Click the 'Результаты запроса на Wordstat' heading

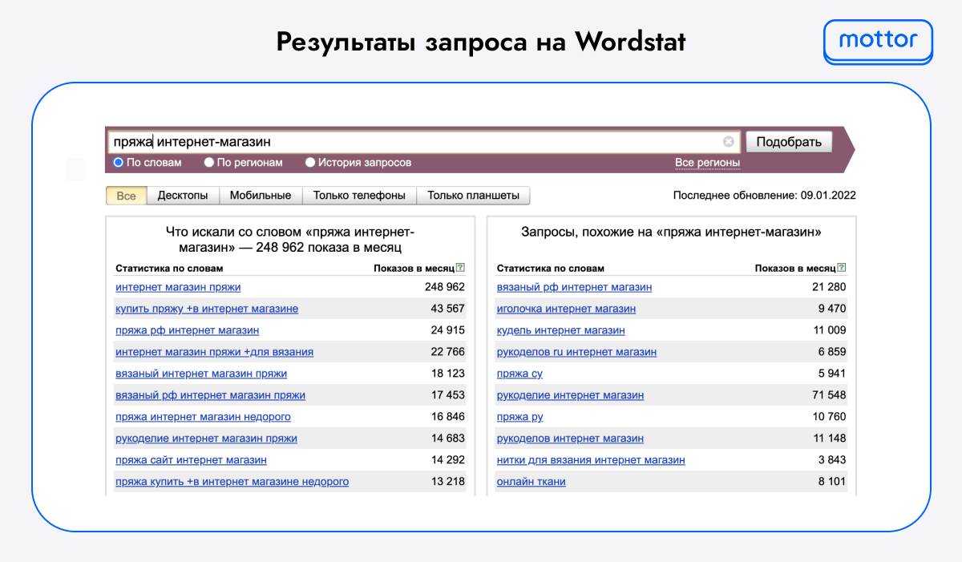point(481,41)
